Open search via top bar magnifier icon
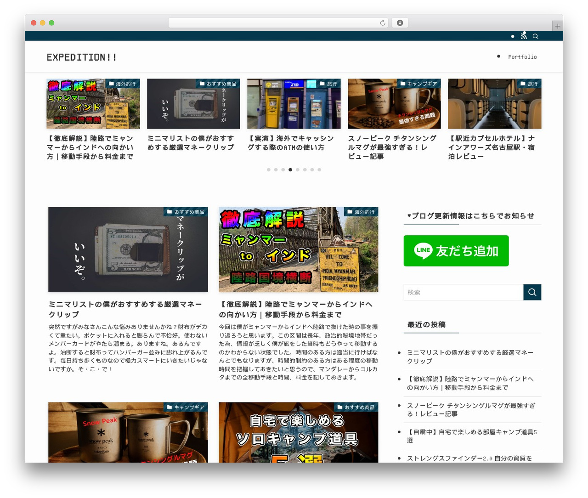Image resolution: width=588 pixels, height=498 pixels. 535,36
